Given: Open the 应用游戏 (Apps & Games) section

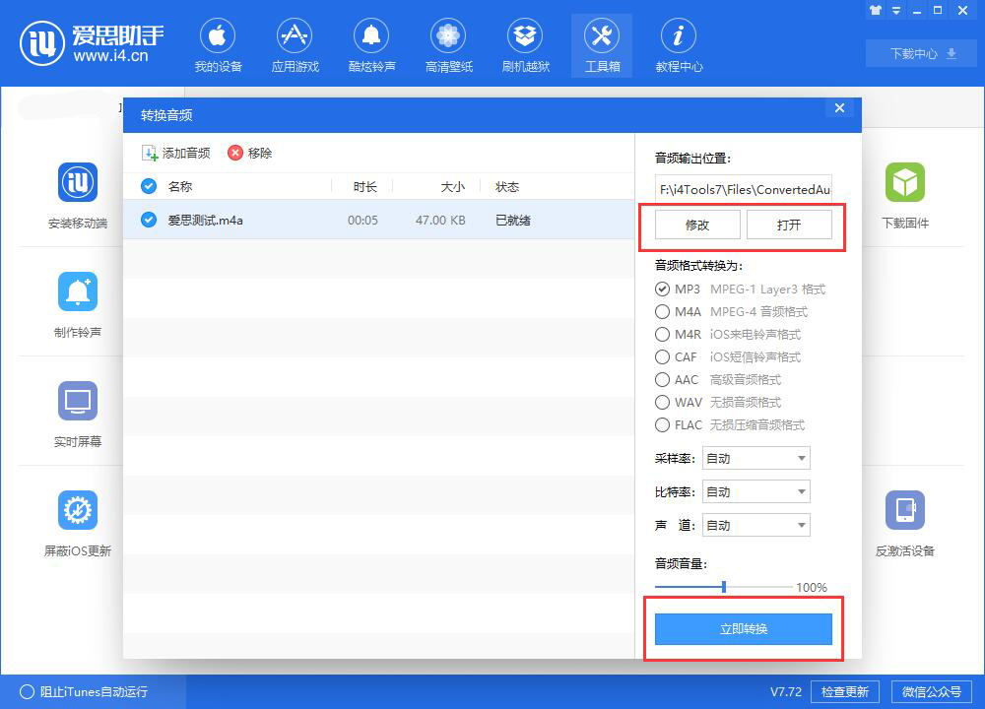Looking at the screenshot, I should click(295, 43).
